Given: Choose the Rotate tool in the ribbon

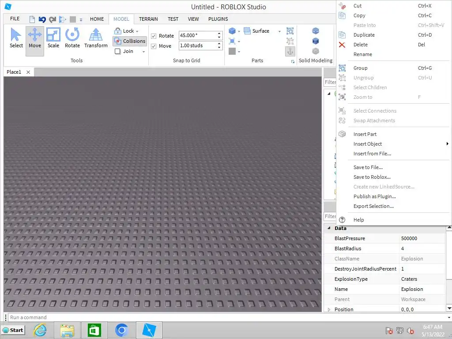Looking at the screenshot, I should pos(72,38).
